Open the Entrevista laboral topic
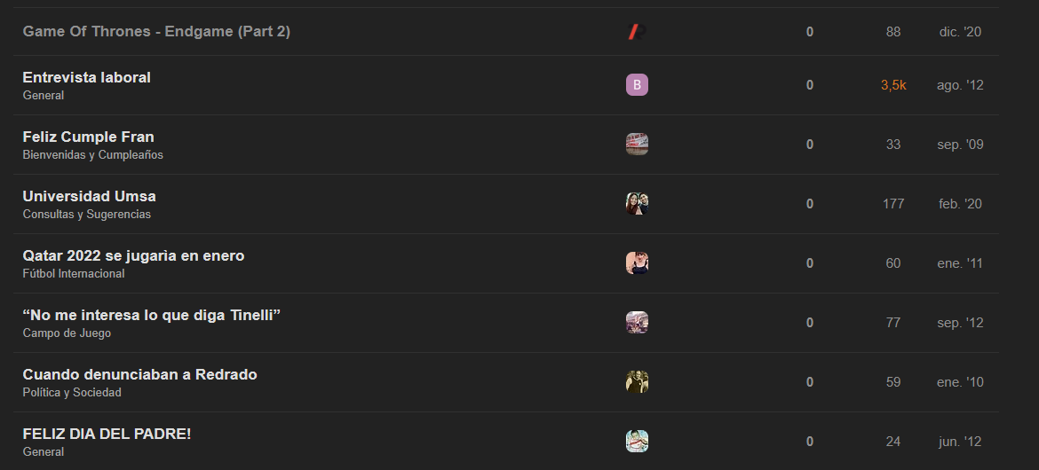1039x470 pixels. [87, 77]
